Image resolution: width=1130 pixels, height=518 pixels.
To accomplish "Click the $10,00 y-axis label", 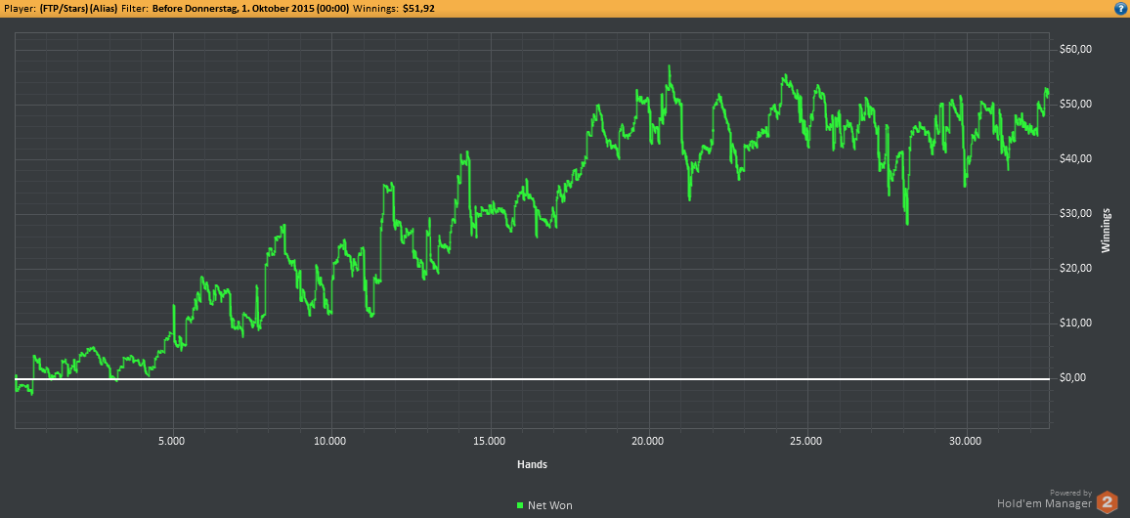I will pos(1076,324).
